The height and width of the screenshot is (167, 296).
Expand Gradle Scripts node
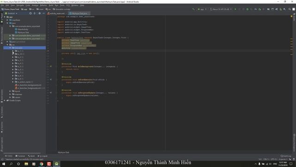[x=5, y=100]
